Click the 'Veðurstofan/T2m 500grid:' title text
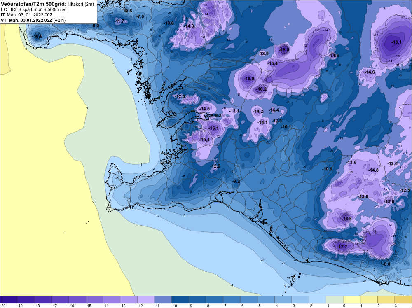Image resolution: width=412 pixels, height=308 pixels. [x=34, y=4]
